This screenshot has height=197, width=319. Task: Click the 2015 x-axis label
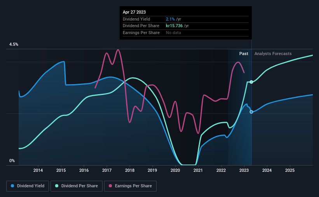click(61, 170)
